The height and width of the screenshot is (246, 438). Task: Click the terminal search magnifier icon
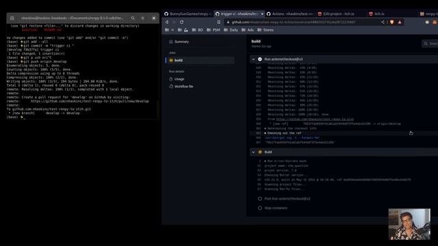tap(133, 18)
